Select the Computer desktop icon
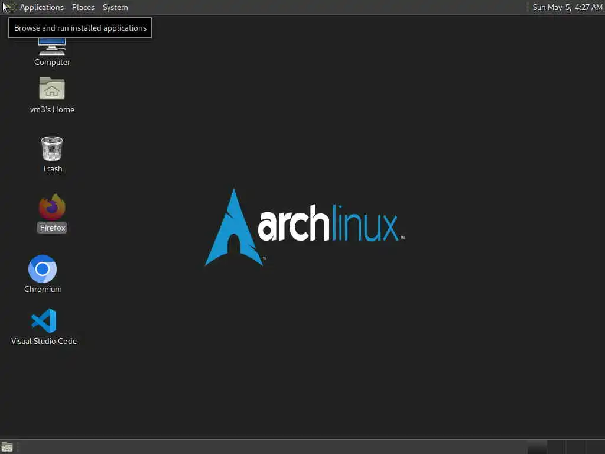 tap(52, 47)
